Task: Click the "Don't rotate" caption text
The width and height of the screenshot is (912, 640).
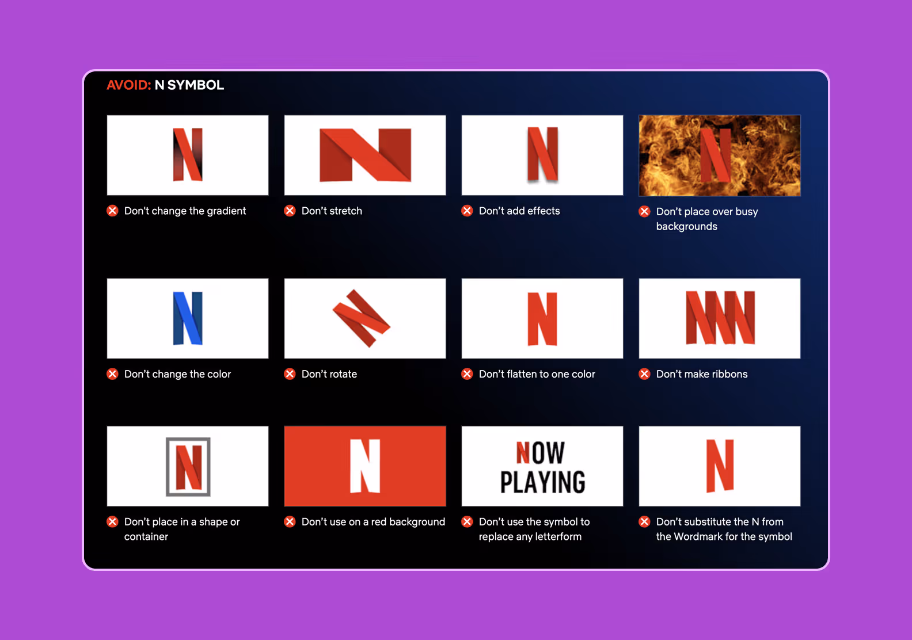Action: pyautogui.click(x=329, y=374)
